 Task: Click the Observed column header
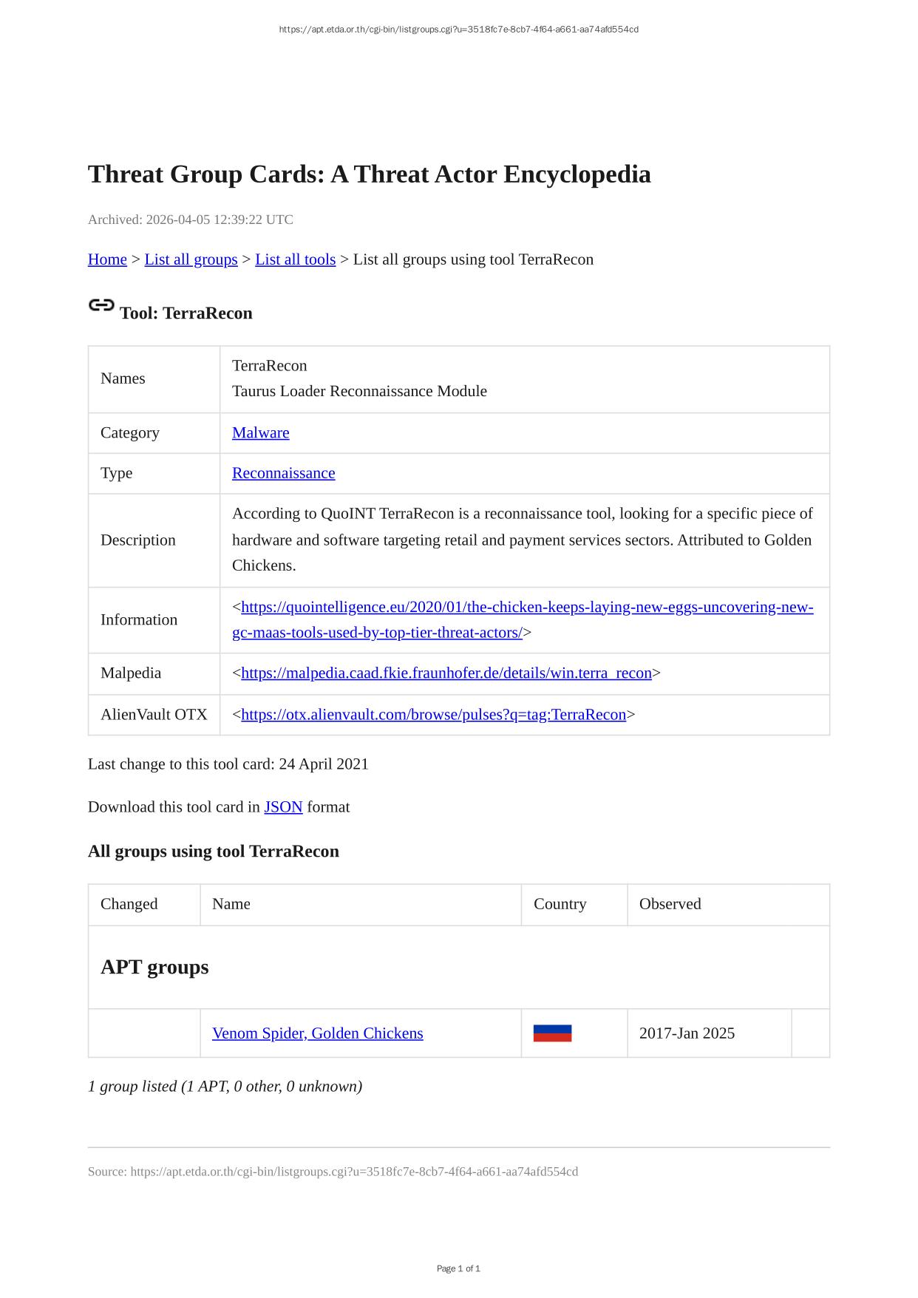tap(670, 904)
